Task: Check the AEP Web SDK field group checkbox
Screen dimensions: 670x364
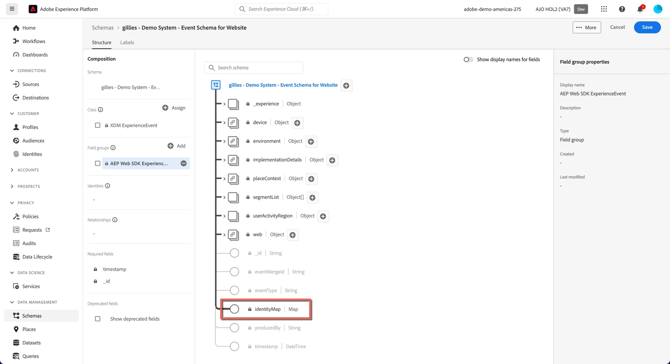Action: click(x=98, y=163)
